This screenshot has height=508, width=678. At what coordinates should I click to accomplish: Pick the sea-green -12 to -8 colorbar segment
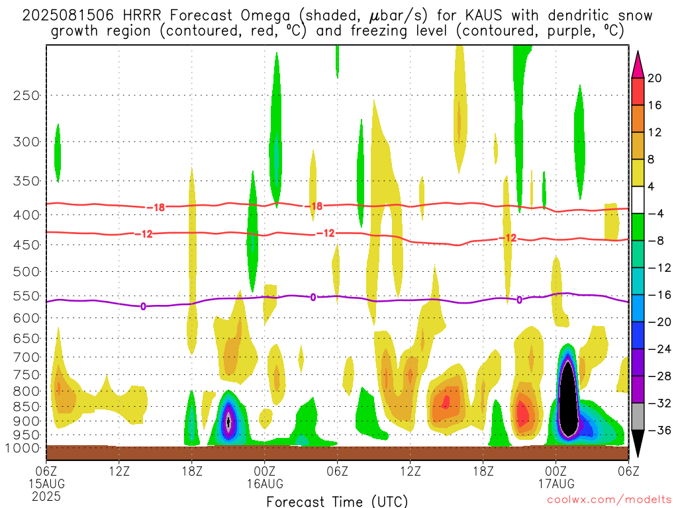(x=638, y=255)
